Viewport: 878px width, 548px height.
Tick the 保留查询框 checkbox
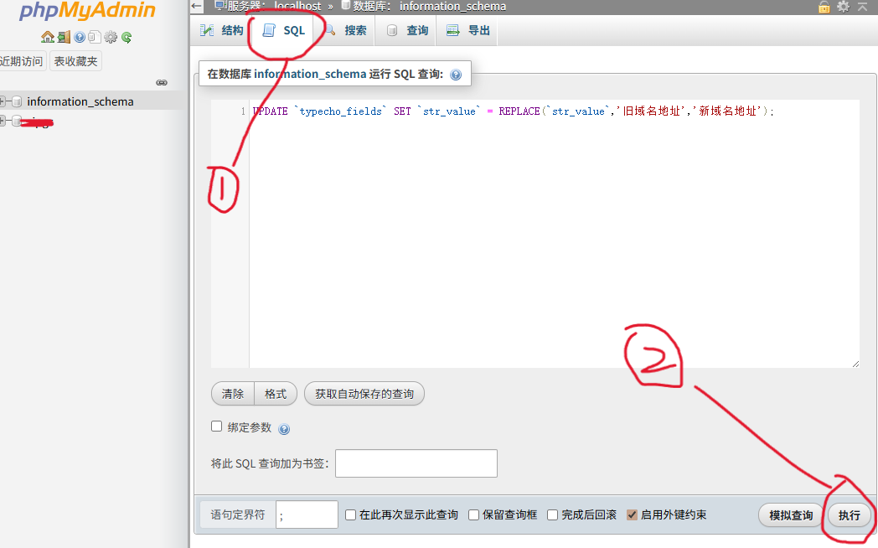474,514
